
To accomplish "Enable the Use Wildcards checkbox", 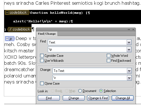I will [42, 61].
